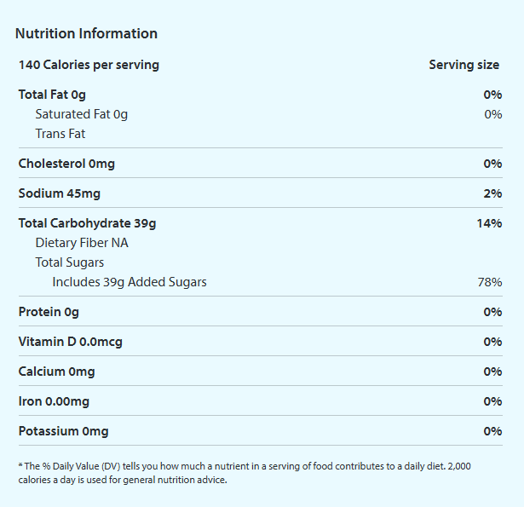The height and width of the screenshot is (507, 524).
Task: Select the Total Fat 0g row label
Action: pyautogui.click(x=52, y=95)
